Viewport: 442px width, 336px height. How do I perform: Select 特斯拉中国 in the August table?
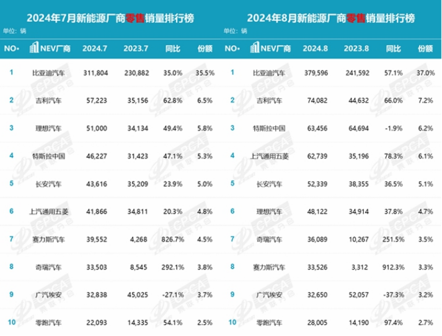point(269,129)
